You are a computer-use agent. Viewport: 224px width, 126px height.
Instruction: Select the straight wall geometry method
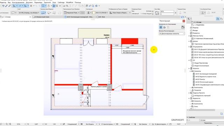click(x=43, y=13)
